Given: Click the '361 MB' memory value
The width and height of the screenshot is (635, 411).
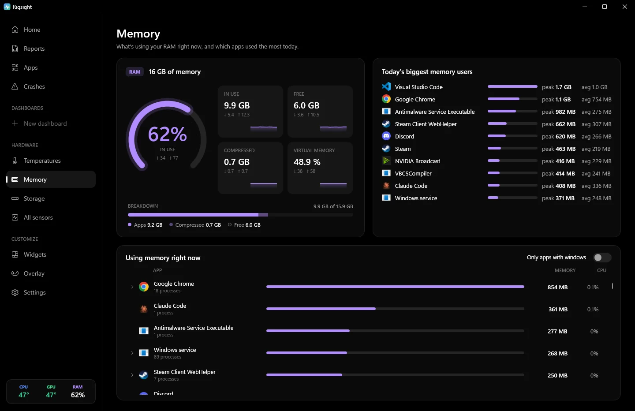Looking at the screenshot, I should pyautogui.click(x=558, y=309).
